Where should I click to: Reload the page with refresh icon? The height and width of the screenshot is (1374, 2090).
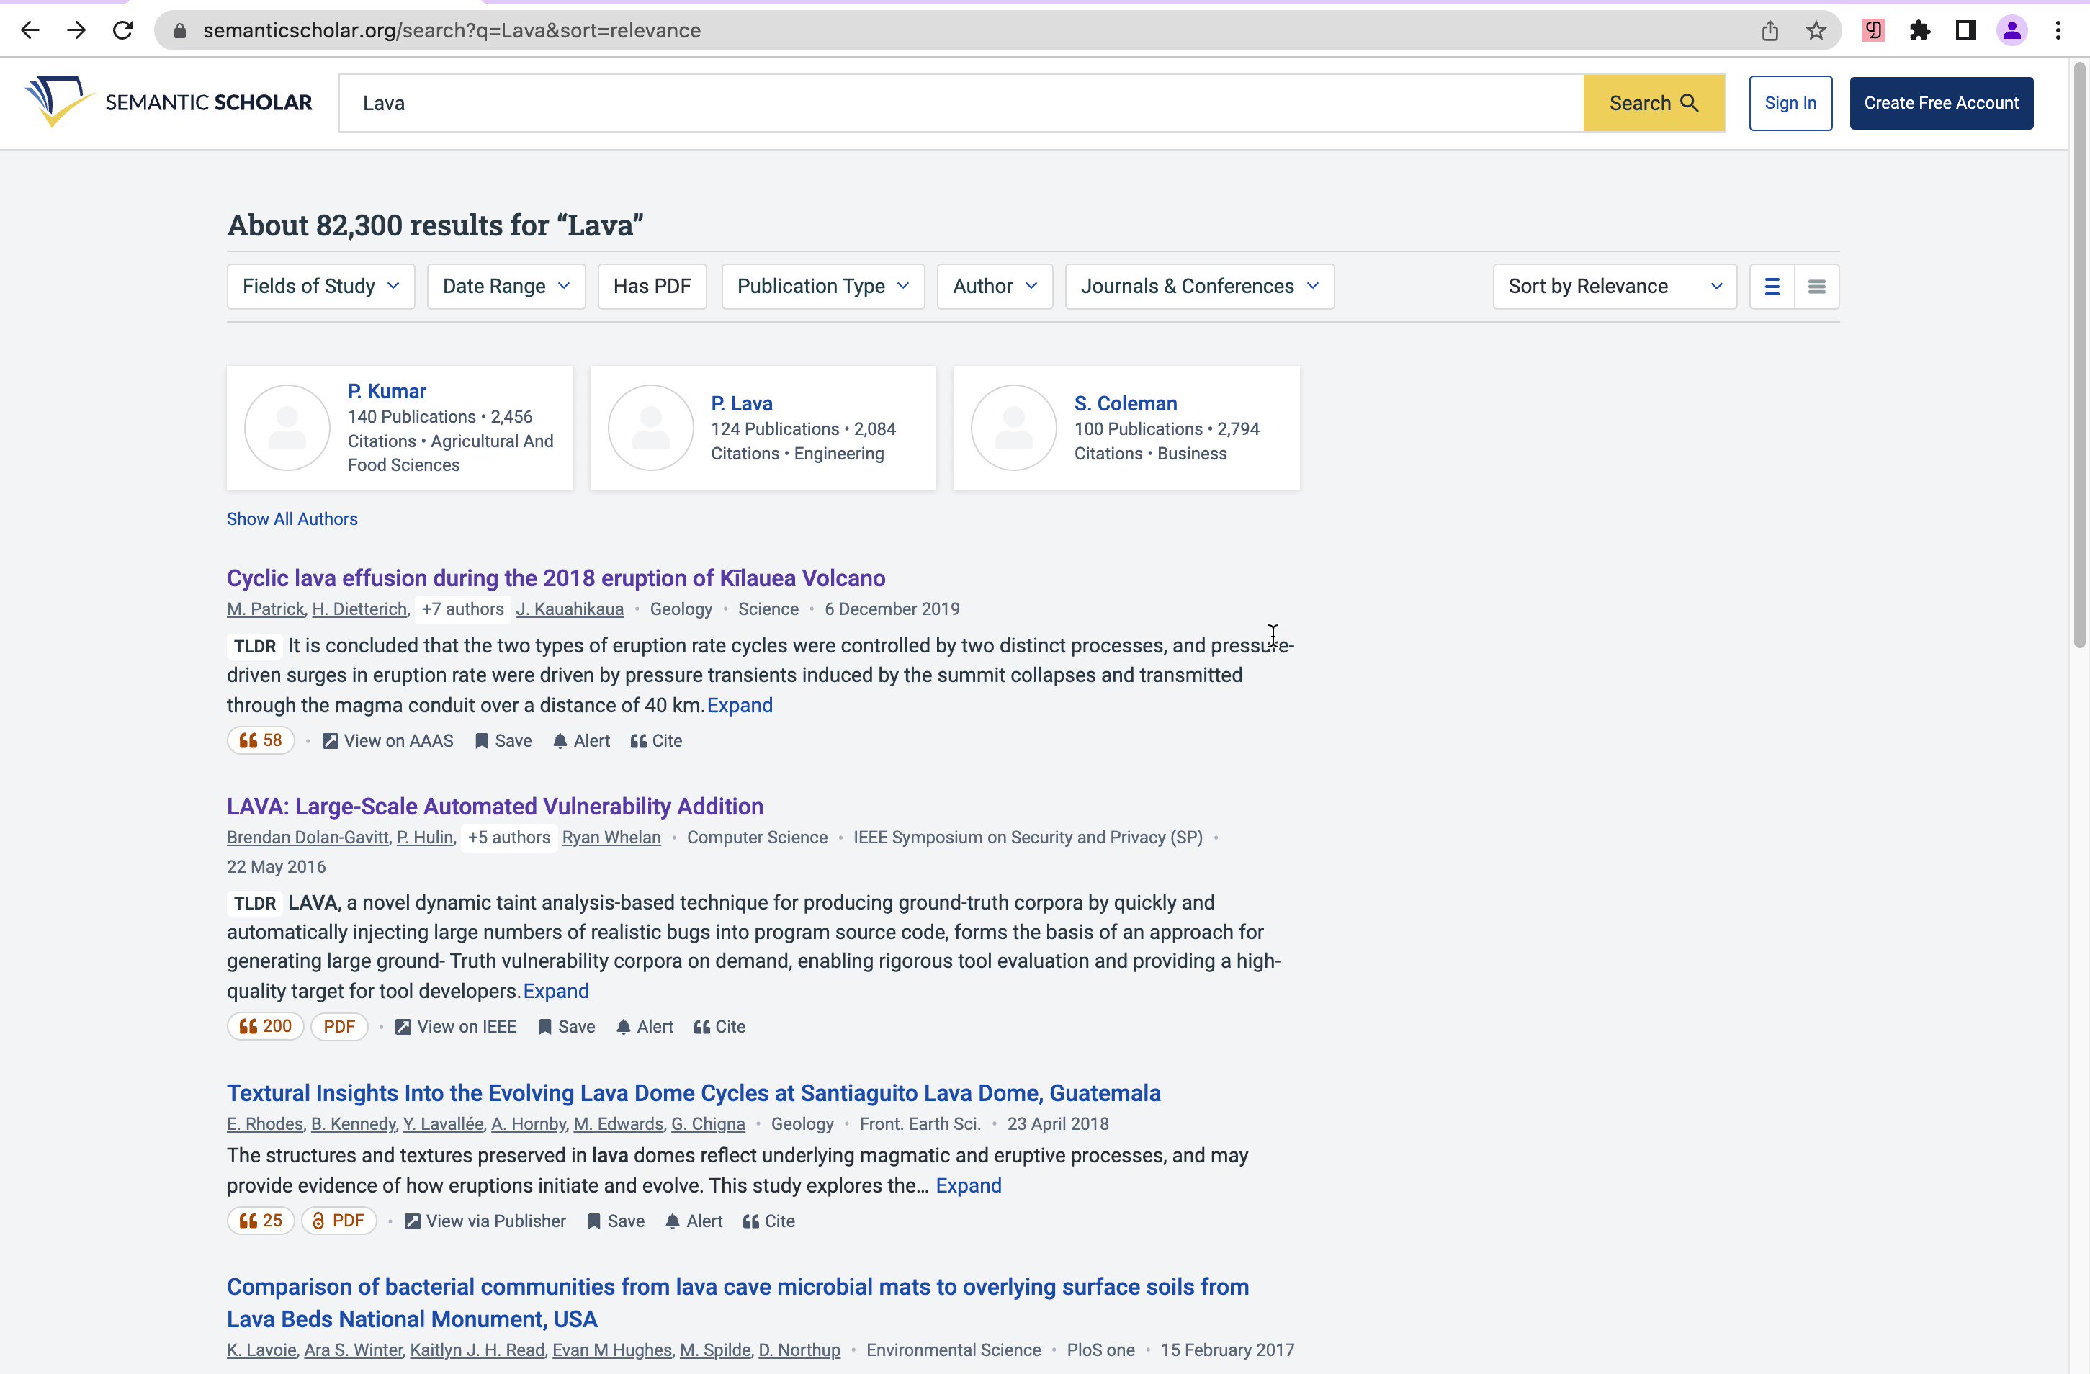tap(122, 31)
